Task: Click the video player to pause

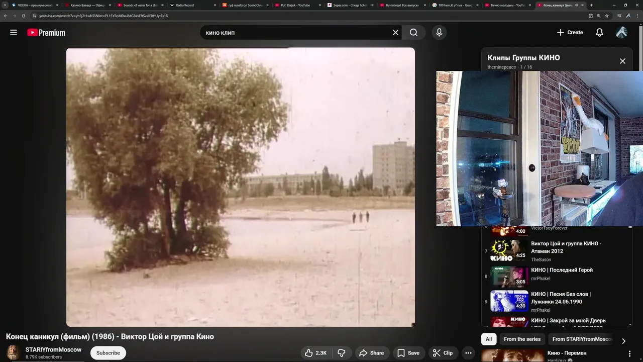Action: tap(241, 187)
